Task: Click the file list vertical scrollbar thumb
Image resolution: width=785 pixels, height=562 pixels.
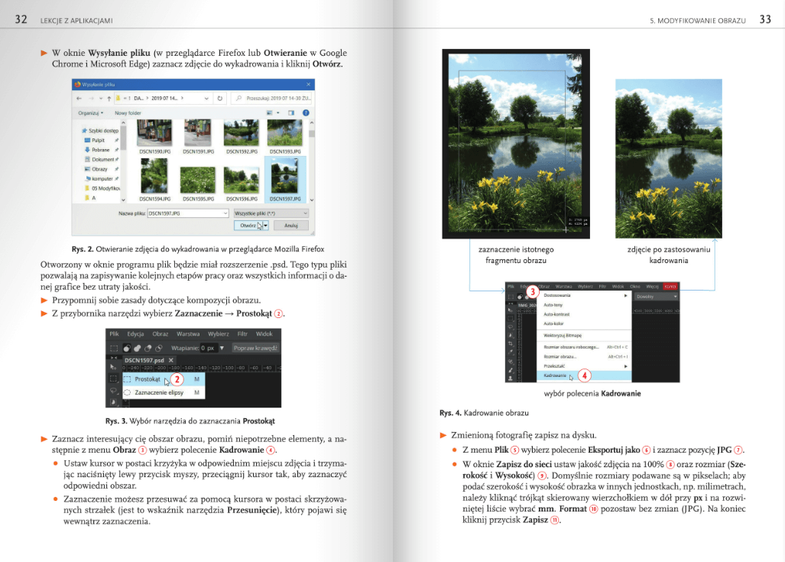Action: pos(311,133)
